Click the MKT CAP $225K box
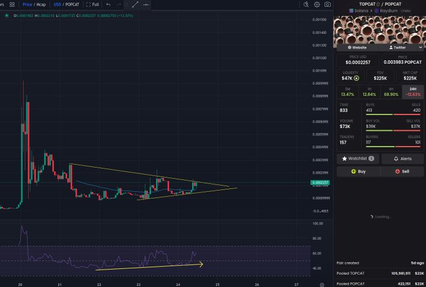 pos(410,75)
